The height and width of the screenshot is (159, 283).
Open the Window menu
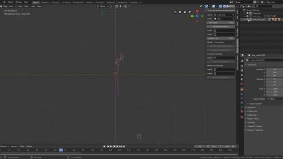[19, 2]
